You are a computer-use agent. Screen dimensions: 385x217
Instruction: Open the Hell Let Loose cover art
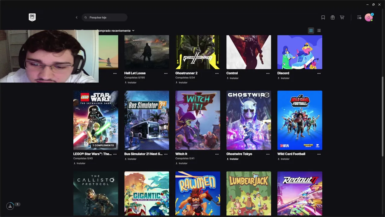point(147,52)
